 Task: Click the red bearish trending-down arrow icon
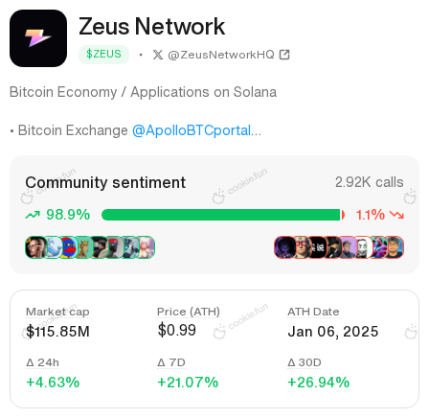point(396,215)
